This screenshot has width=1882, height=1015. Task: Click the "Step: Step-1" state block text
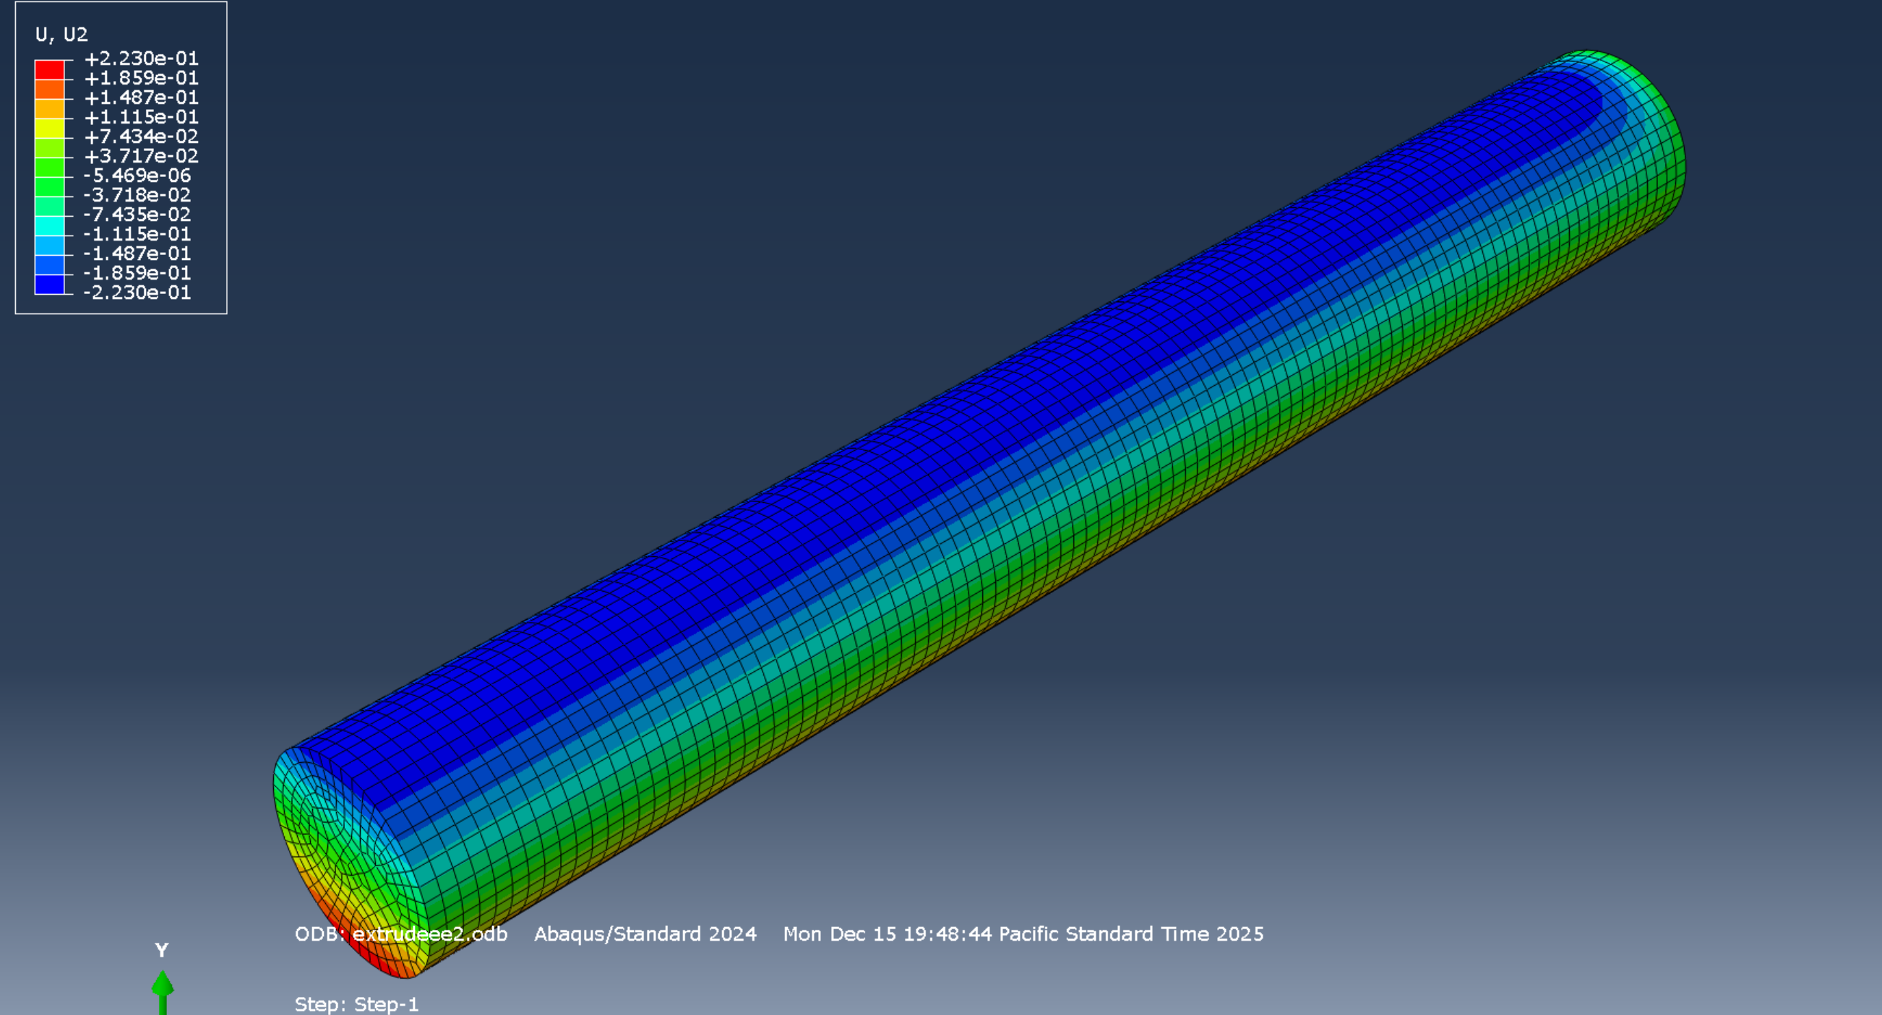coord(356,1004)
